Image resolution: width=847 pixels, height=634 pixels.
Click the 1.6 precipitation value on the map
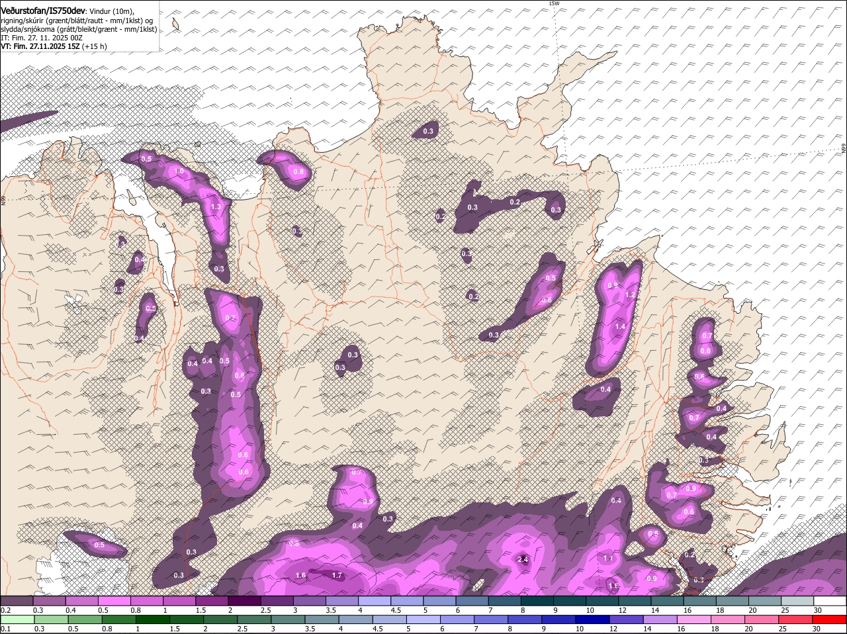(x=300, y=575)
